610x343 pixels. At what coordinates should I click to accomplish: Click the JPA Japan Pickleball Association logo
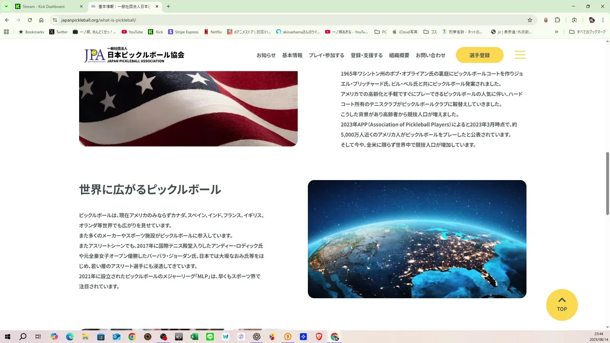134,55
